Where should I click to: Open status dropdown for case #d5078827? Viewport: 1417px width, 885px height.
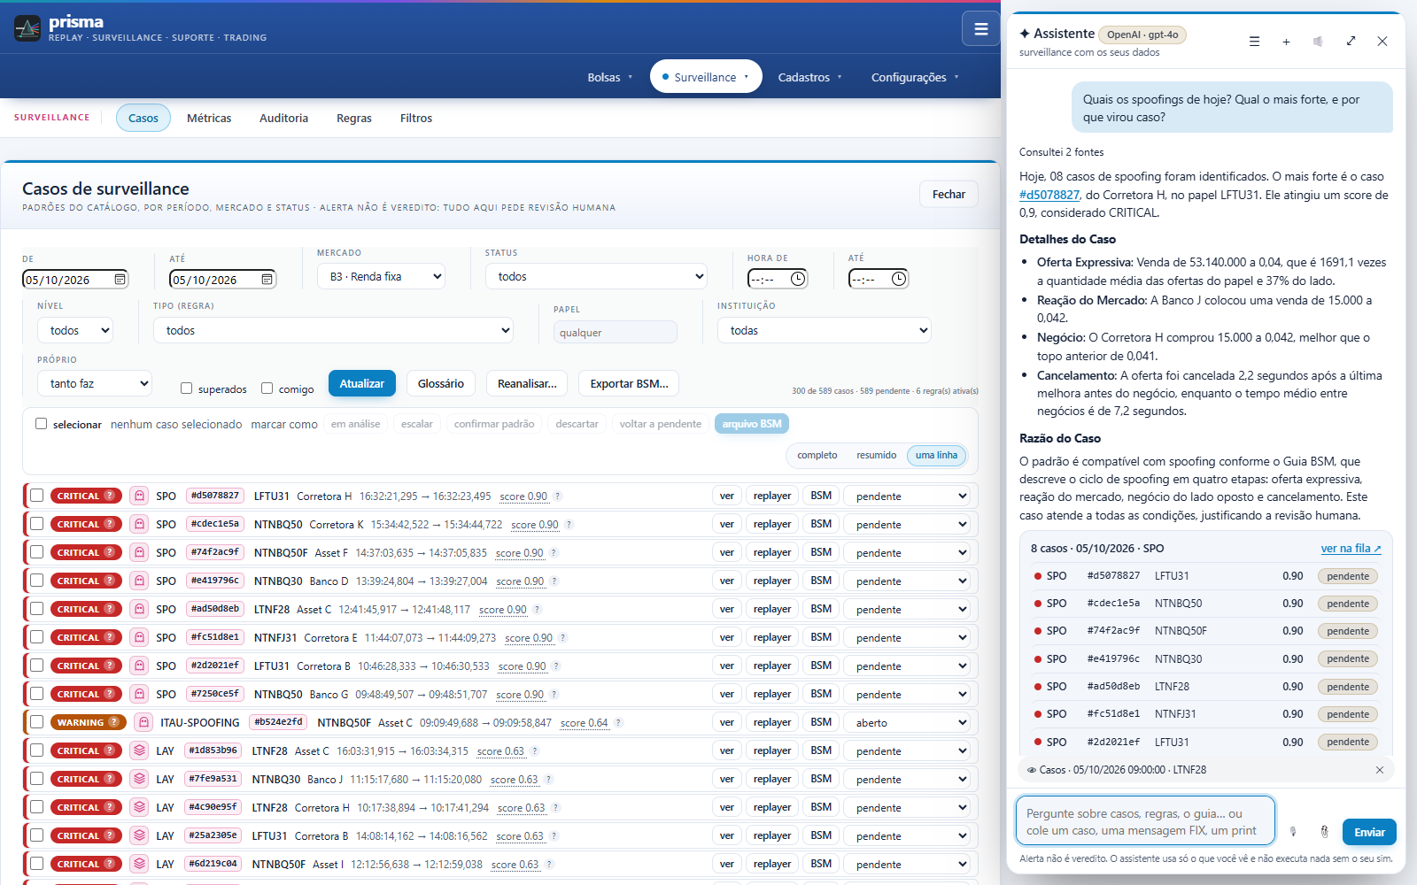tap(908, 496)
